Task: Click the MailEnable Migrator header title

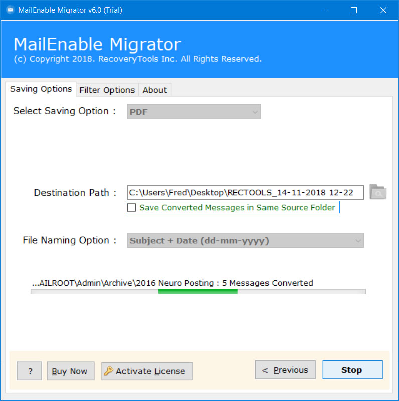Action: coord(97,44)
